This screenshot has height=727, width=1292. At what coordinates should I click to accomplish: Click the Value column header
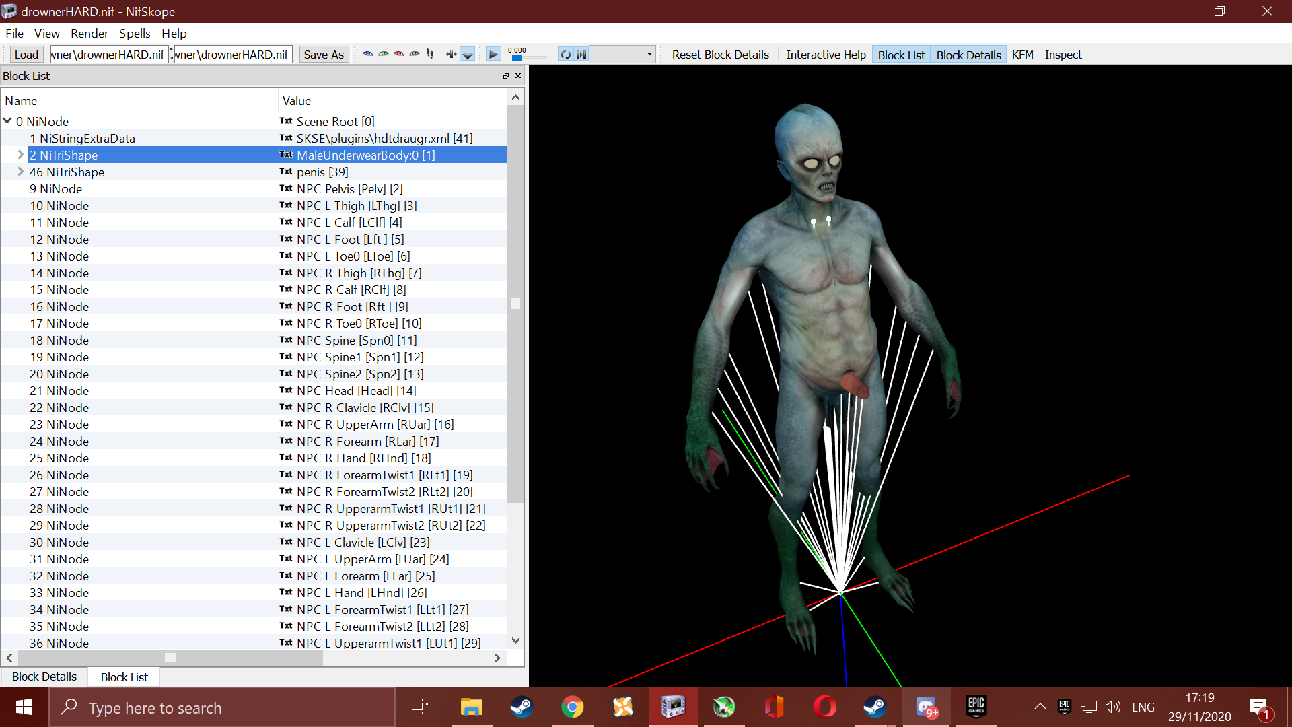click(392, 100)
